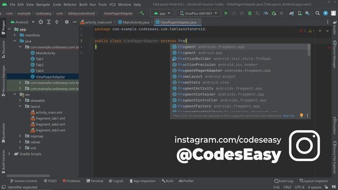Open the Build menu

[x=83, y=4]
